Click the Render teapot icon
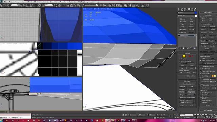217x122 pixels. pos(137,5)
